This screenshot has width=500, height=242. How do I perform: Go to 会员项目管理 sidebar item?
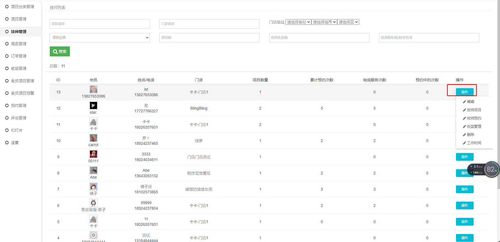23,81
